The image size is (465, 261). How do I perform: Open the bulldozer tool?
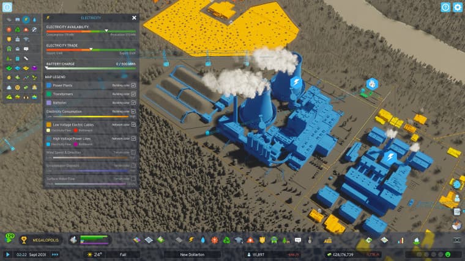(328, 240)
